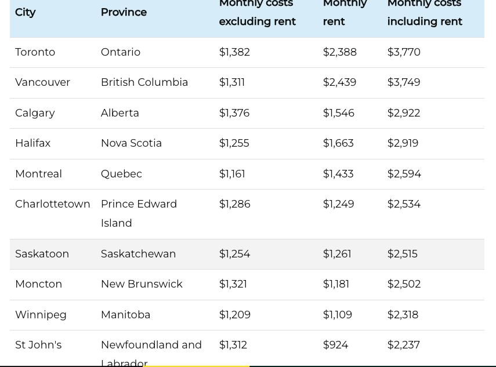Viewport: 496px width, 367px height.
Task: Select the Halifax row city name
Action: click(33, 143)
